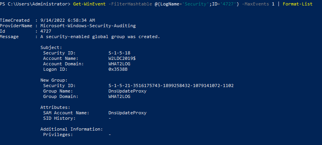Image resolution: width=322 pixels, height=145 pixels.
Task: Click the PS C:\Users\Administrator prompt
Action: coord(35,4)
